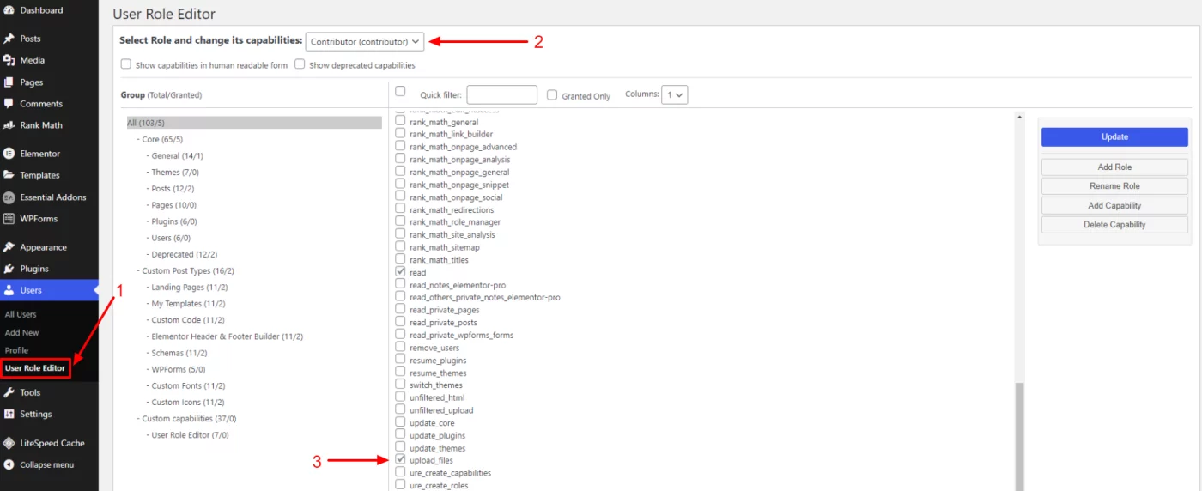1202x491 pixels.
Task: Click the Media icon in sidebar
Action: point(9,60)
